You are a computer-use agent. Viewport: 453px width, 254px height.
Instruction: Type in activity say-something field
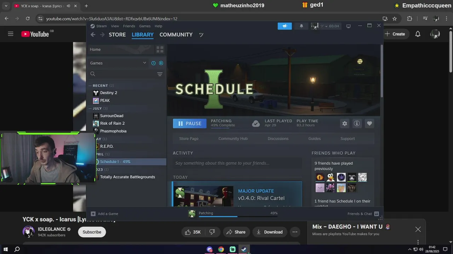[x=237, y=163]
